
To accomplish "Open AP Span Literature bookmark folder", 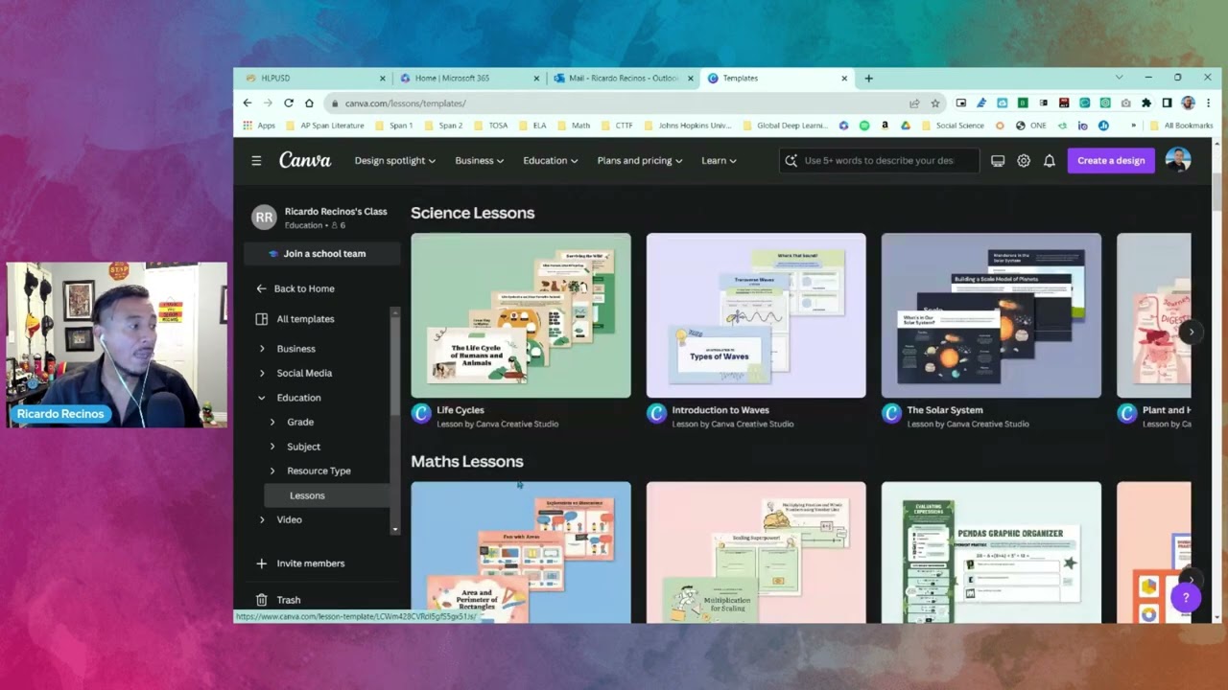I will [x=324, y=126].
